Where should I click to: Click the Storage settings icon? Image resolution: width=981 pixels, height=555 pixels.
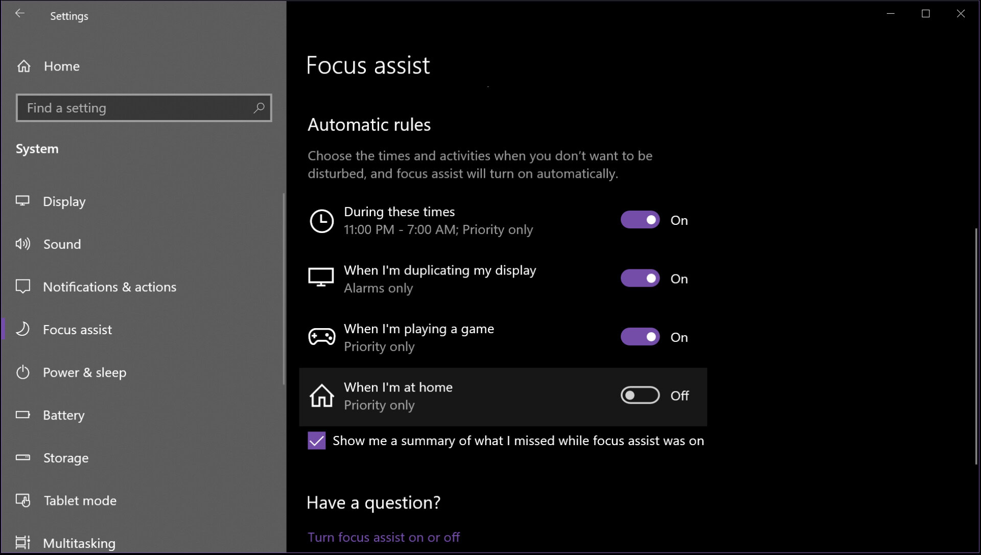pos(23,457)
